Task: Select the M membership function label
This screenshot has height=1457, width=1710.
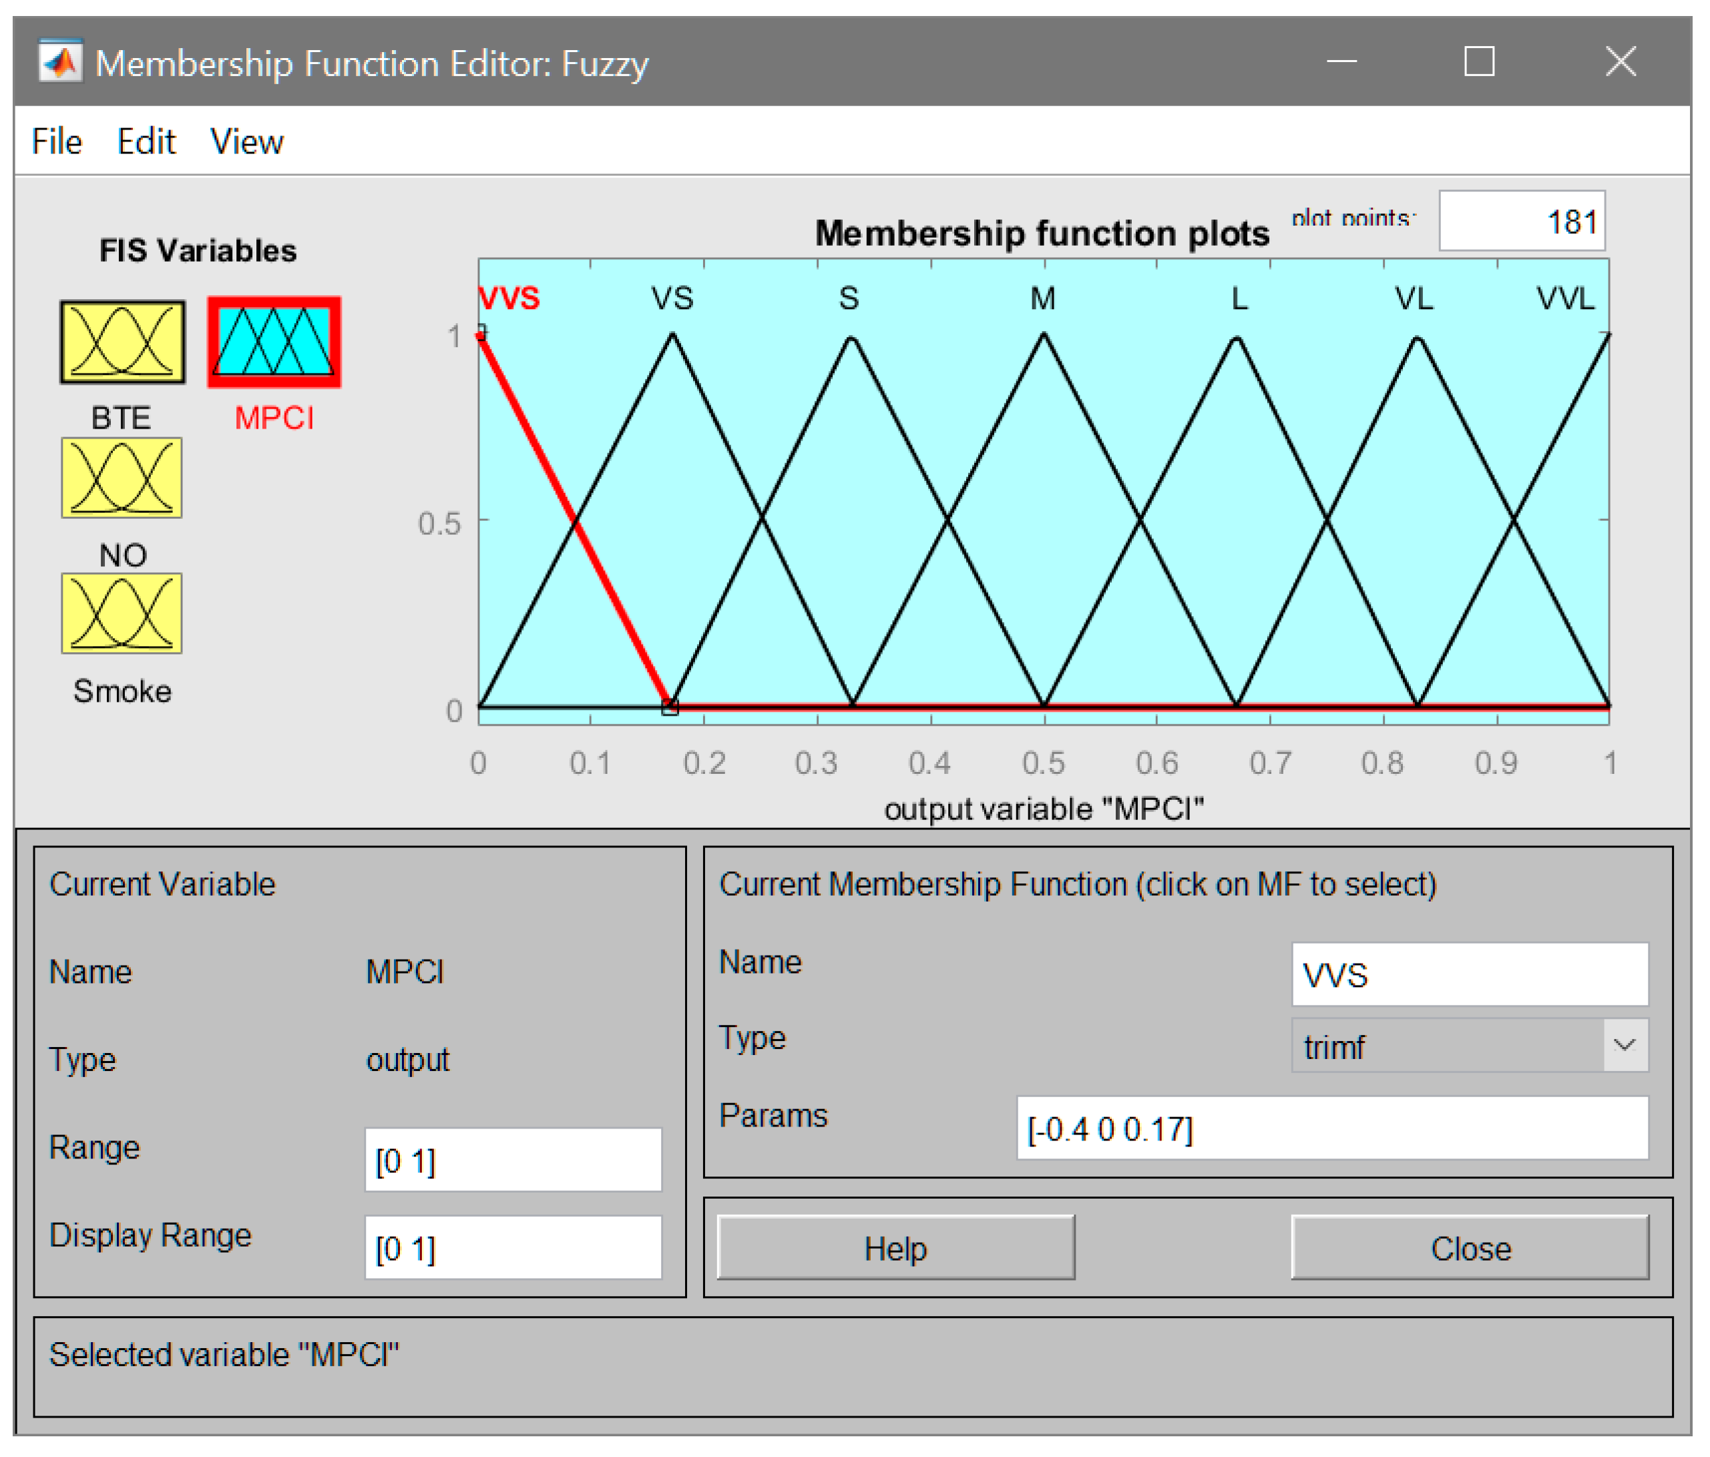Action: (x=1043, y=299)
